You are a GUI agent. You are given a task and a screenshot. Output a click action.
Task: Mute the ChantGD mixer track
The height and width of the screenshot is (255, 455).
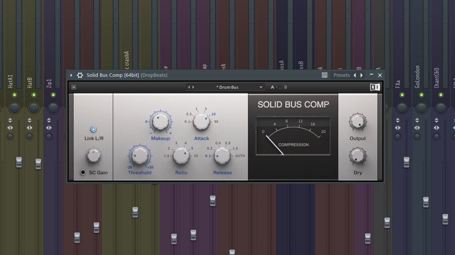(x=441, y=95)
